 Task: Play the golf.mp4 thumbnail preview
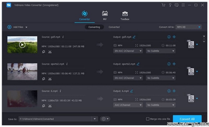pos(22,45)
